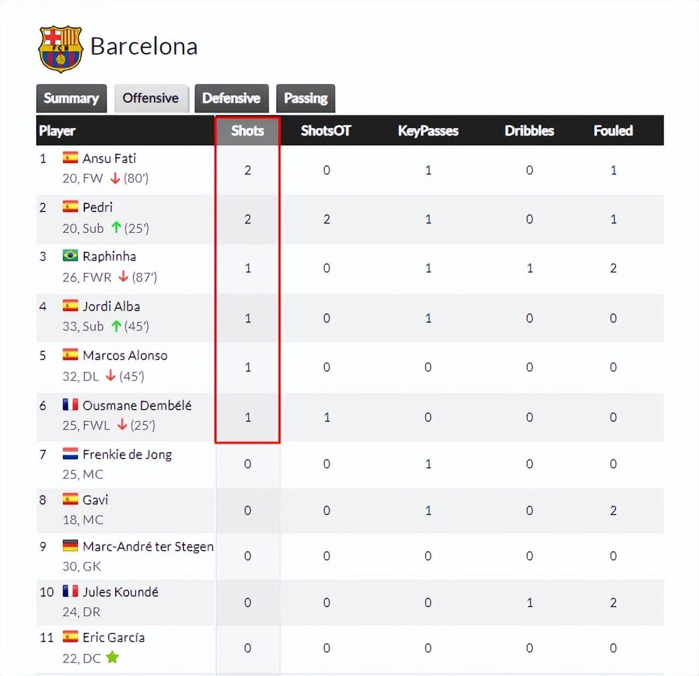Click the FC Barcelona crest logo
Viewport: 699px width, 676px height.
pos(60,48)
